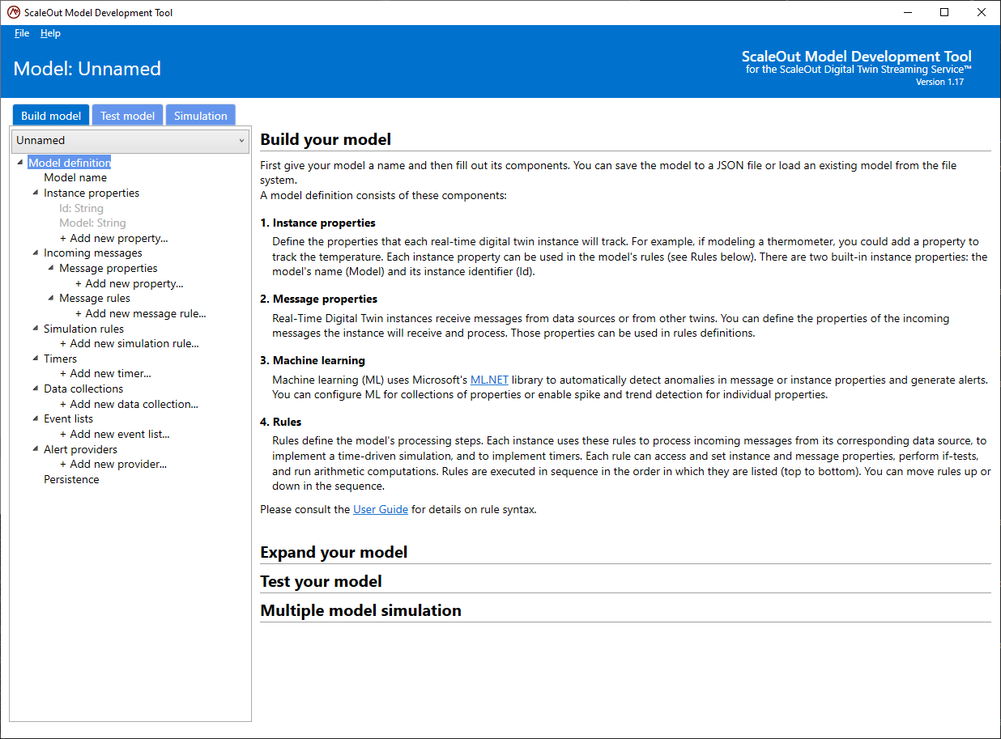Screen dimensions: 1001x739
Task: Collapse the Message properties node
Action: 50,268
